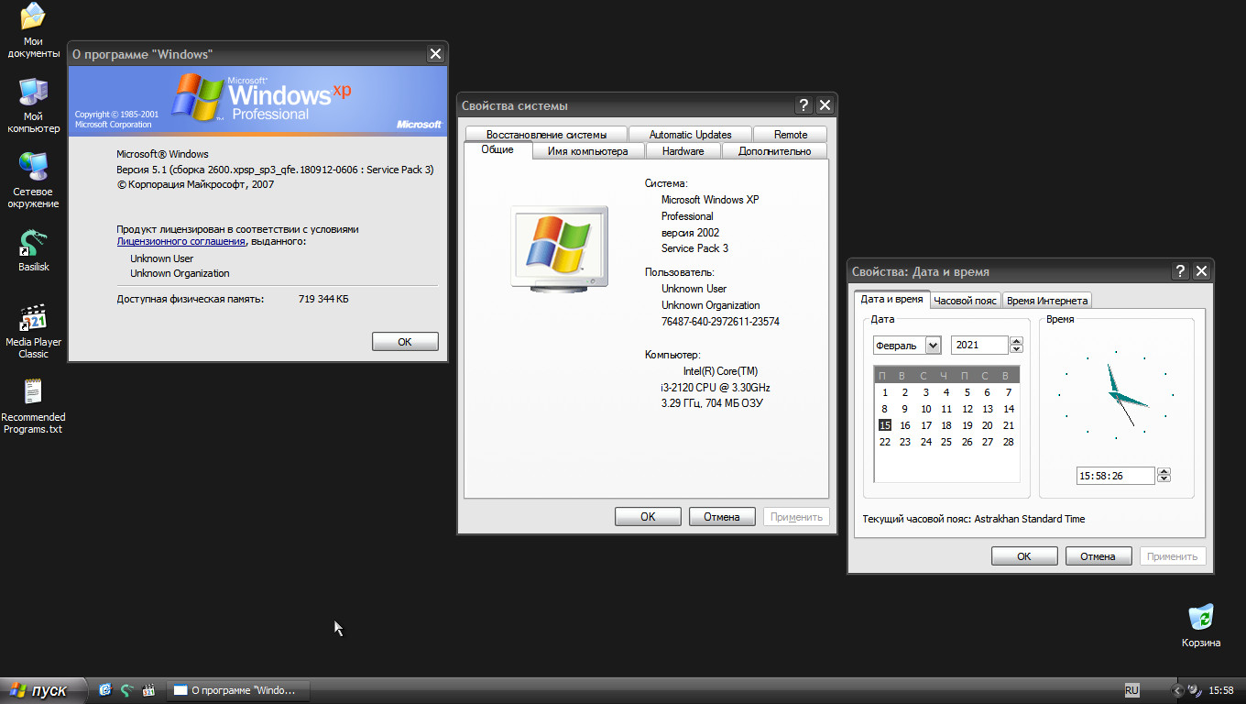Launch Media Player Classic desktop shortcut
The image size is (1246, 704).
click(33, 331)
